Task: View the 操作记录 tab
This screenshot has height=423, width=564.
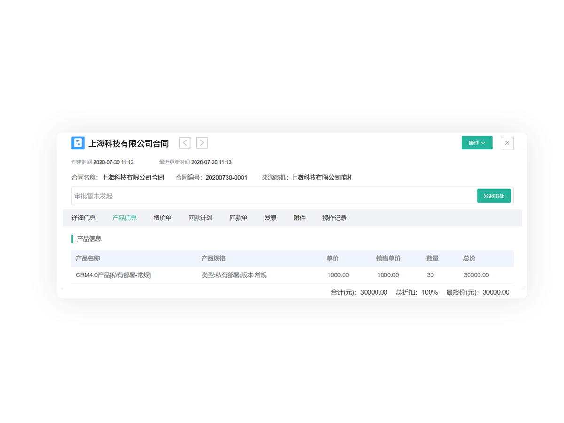Action: 335,218
